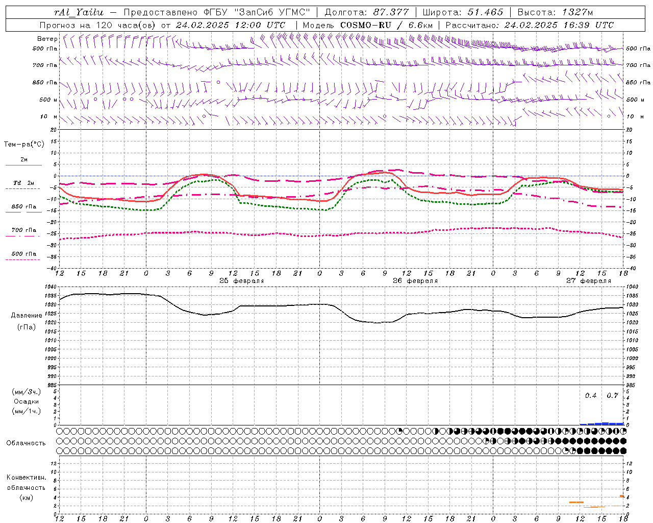653x523 pixels.
Task: Click the 26 февраля date label
Action: click(415, 281)
